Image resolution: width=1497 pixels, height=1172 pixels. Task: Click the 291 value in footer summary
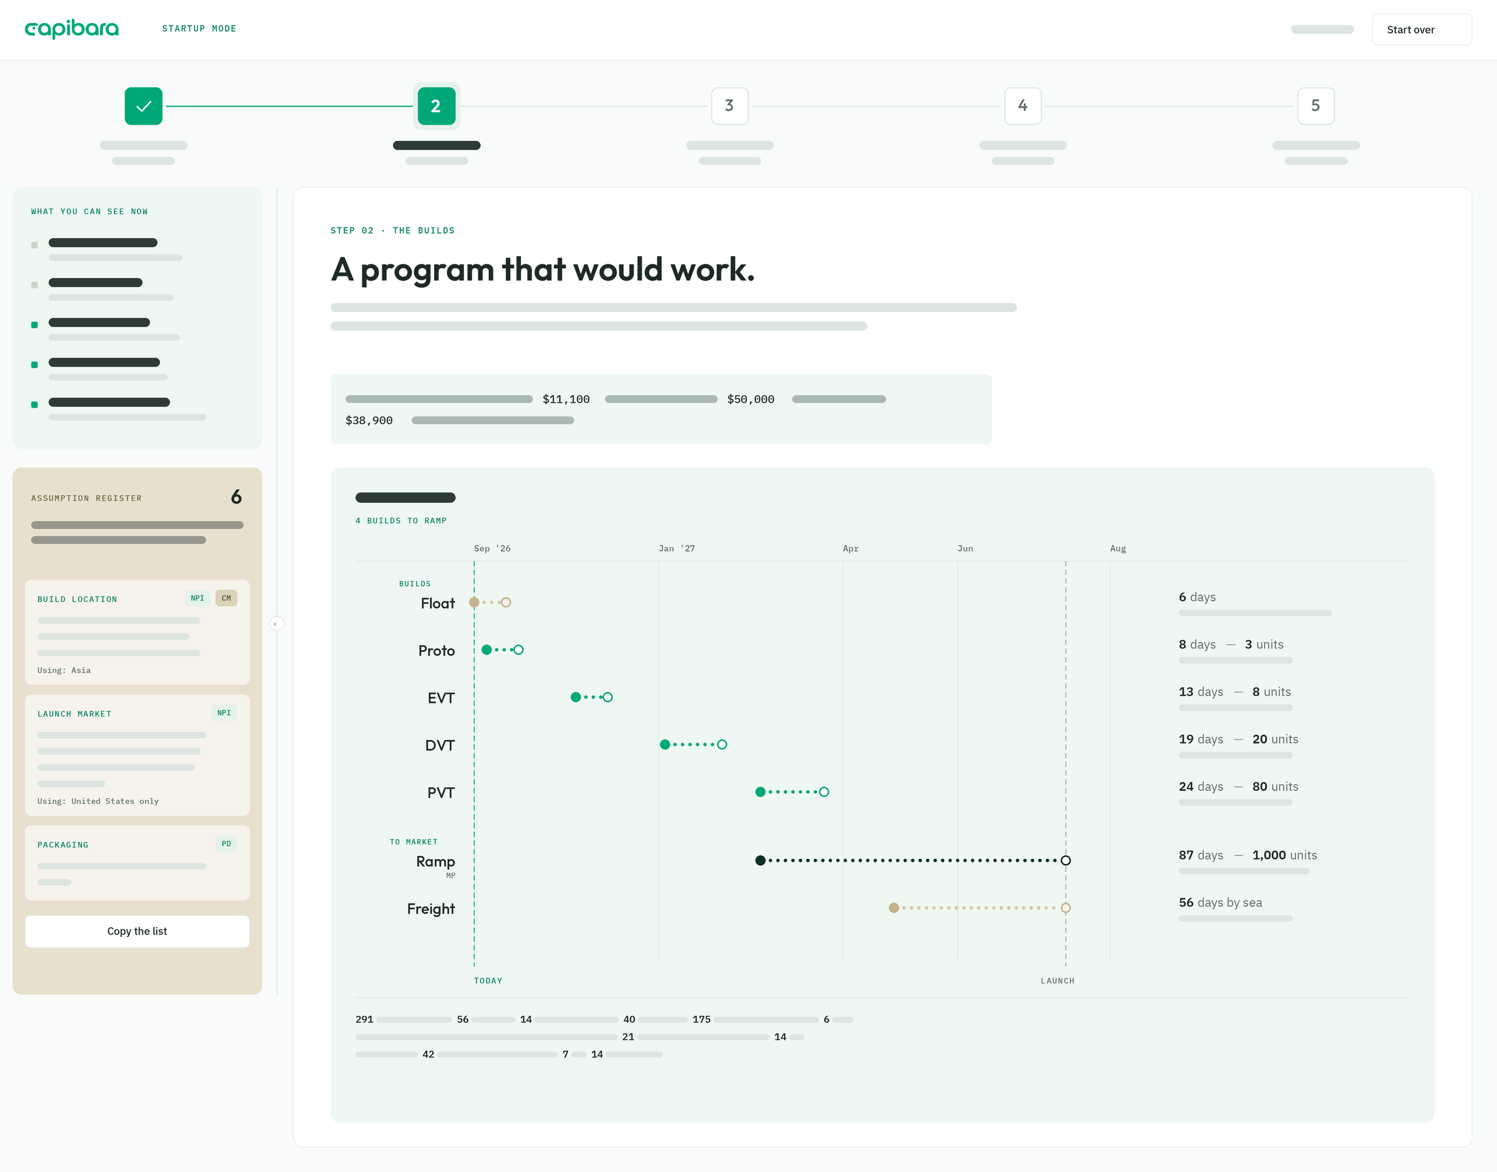(x=364, y=1019)
